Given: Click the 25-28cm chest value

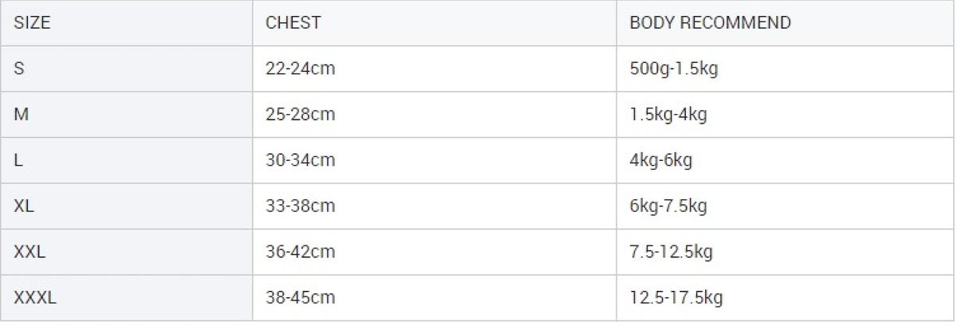Looking at the screenshot, I should 300,115.
